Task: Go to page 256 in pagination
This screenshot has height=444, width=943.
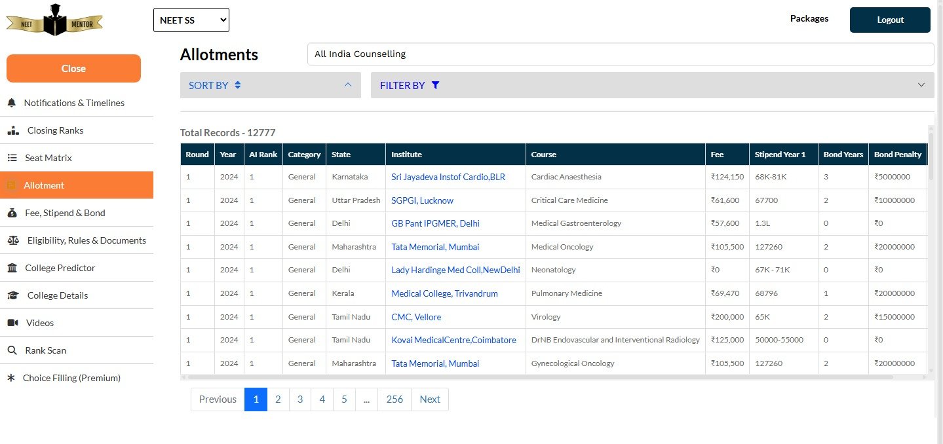Action: tap(395, 399)
